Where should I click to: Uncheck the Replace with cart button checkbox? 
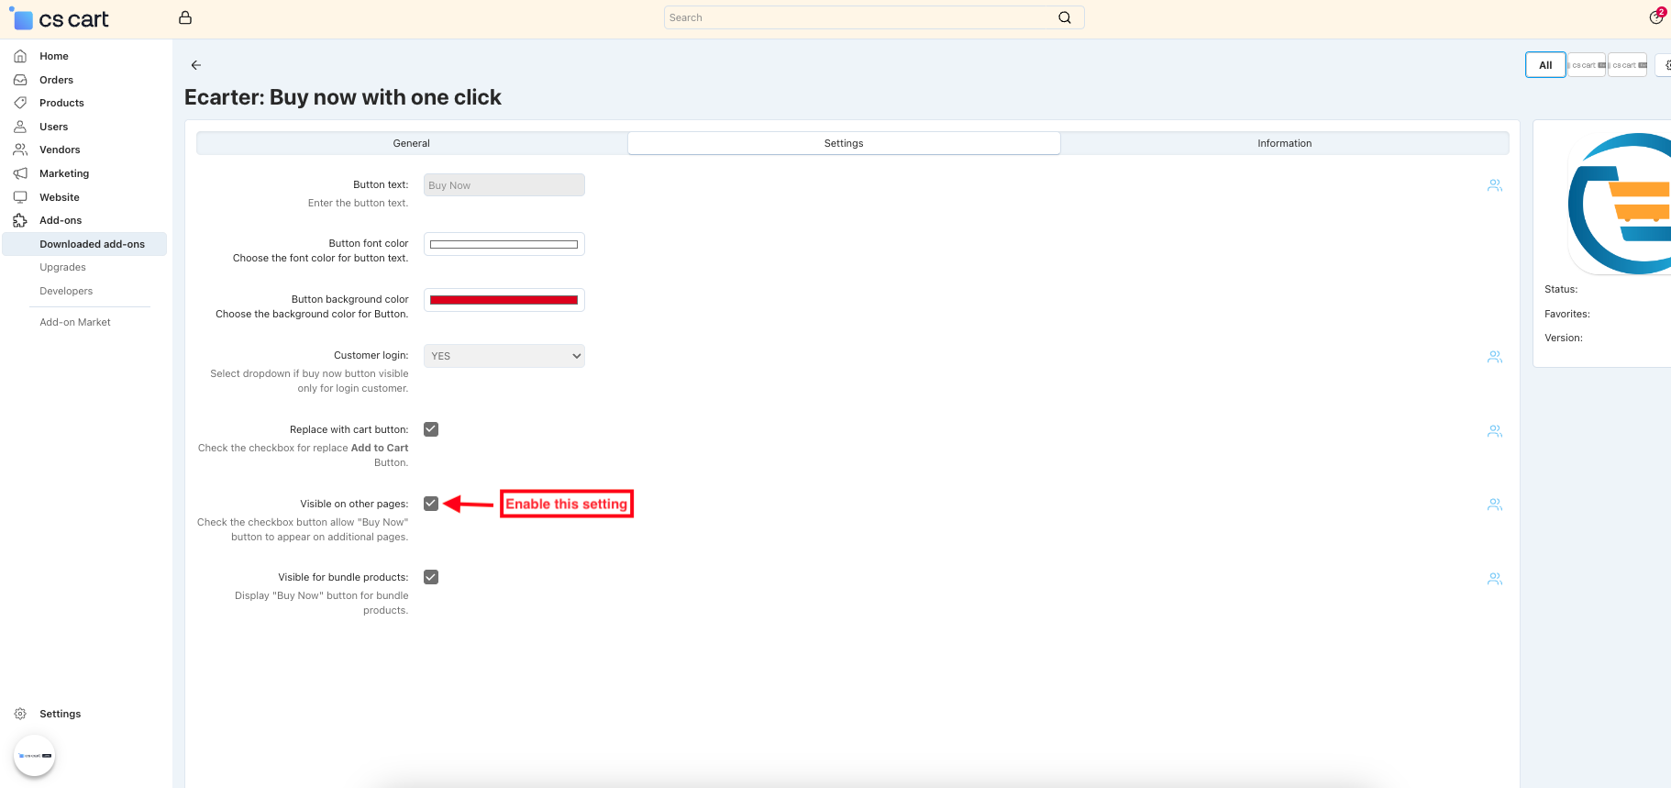coord(431,429)
